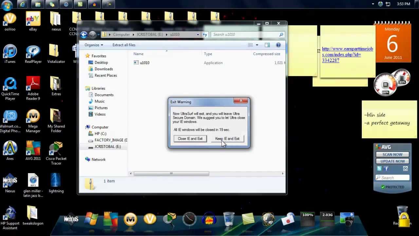The image size is (419, 236).
Task: Open the RealPlayer desktop shortcut
Action: click(33, 54)
